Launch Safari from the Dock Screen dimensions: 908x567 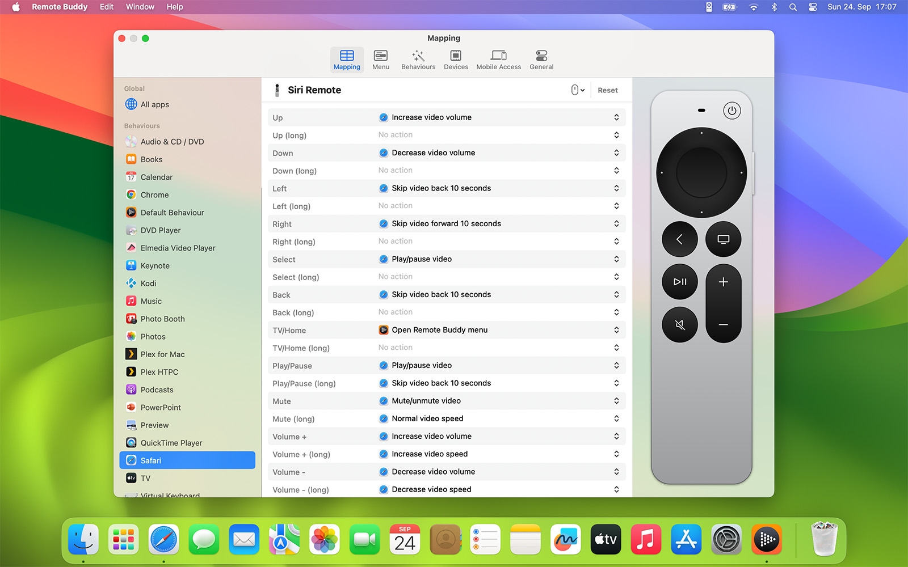163,539
